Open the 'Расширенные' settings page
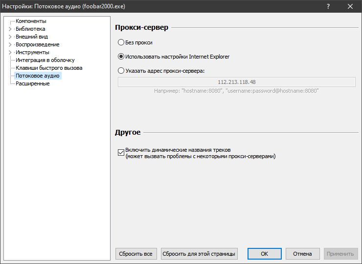 point(32,84)
